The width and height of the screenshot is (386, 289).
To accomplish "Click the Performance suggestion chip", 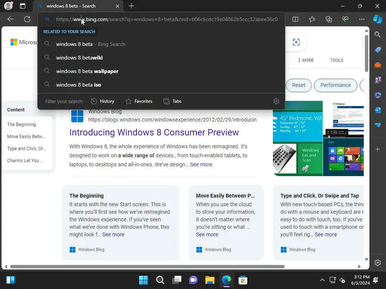I will point(335,85).
